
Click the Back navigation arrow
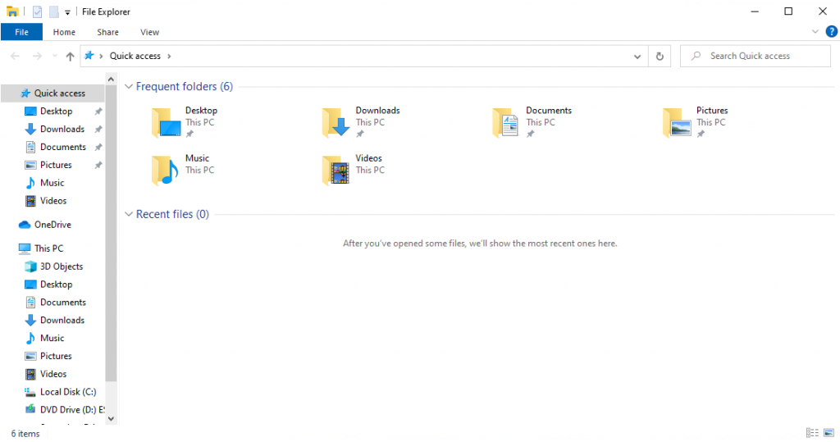coord(15,56)
